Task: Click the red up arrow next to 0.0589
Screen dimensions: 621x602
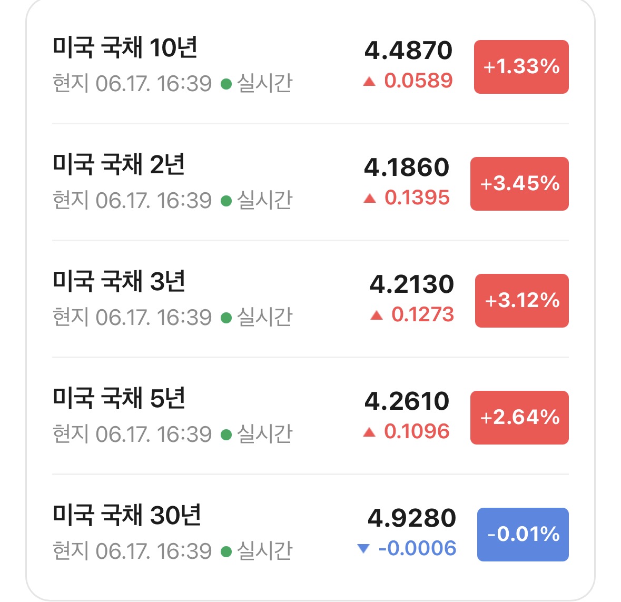Action: 369,82
